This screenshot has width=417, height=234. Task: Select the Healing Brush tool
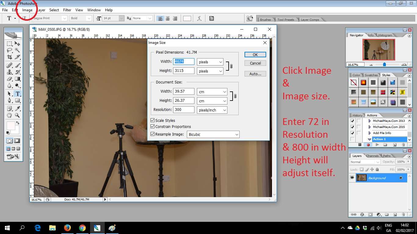click(x=9, y=66)
